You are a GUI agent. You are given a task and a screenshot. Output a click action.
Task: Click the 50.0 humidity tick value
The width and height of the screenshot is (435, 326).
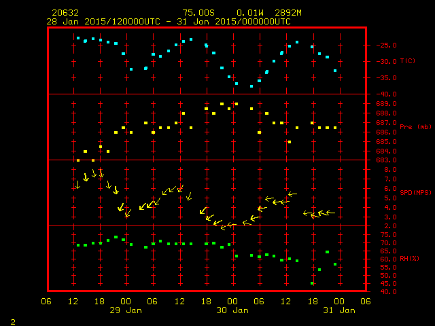click(388, 276)
